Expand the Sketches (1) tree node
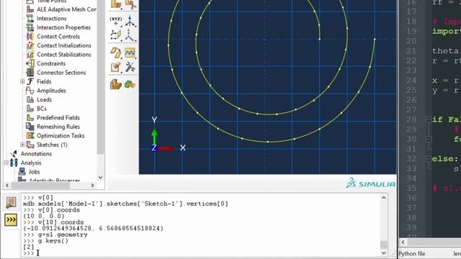Screen dimensions: 461x259 (22, 145)
